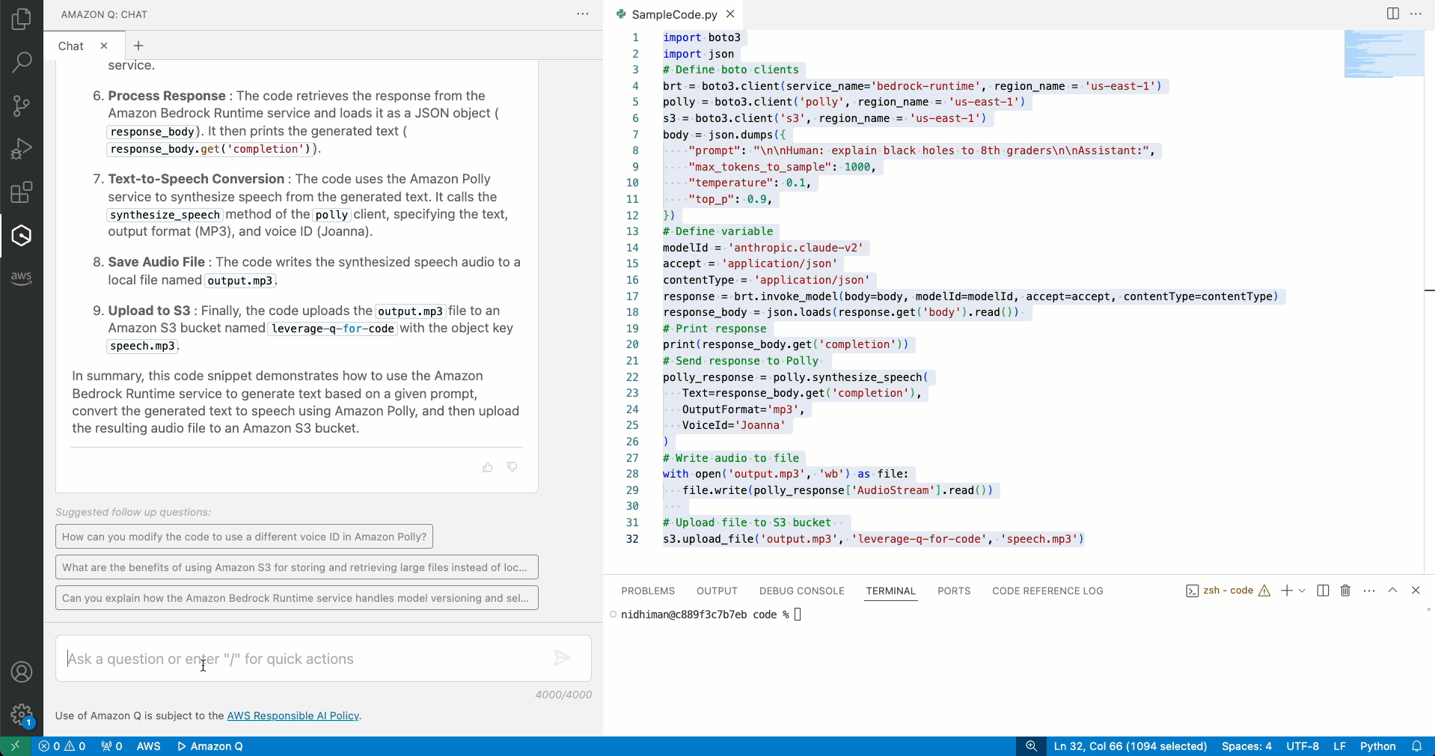Switch to the Debug Console tab
The image size is (1435, 756).
tap(801, 591)
